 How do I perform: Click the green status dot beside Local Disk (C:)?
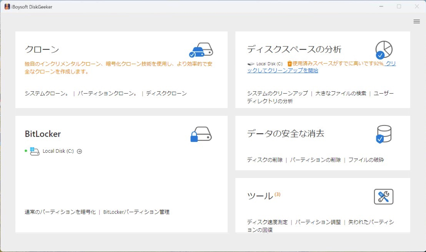tap(26, 151)
